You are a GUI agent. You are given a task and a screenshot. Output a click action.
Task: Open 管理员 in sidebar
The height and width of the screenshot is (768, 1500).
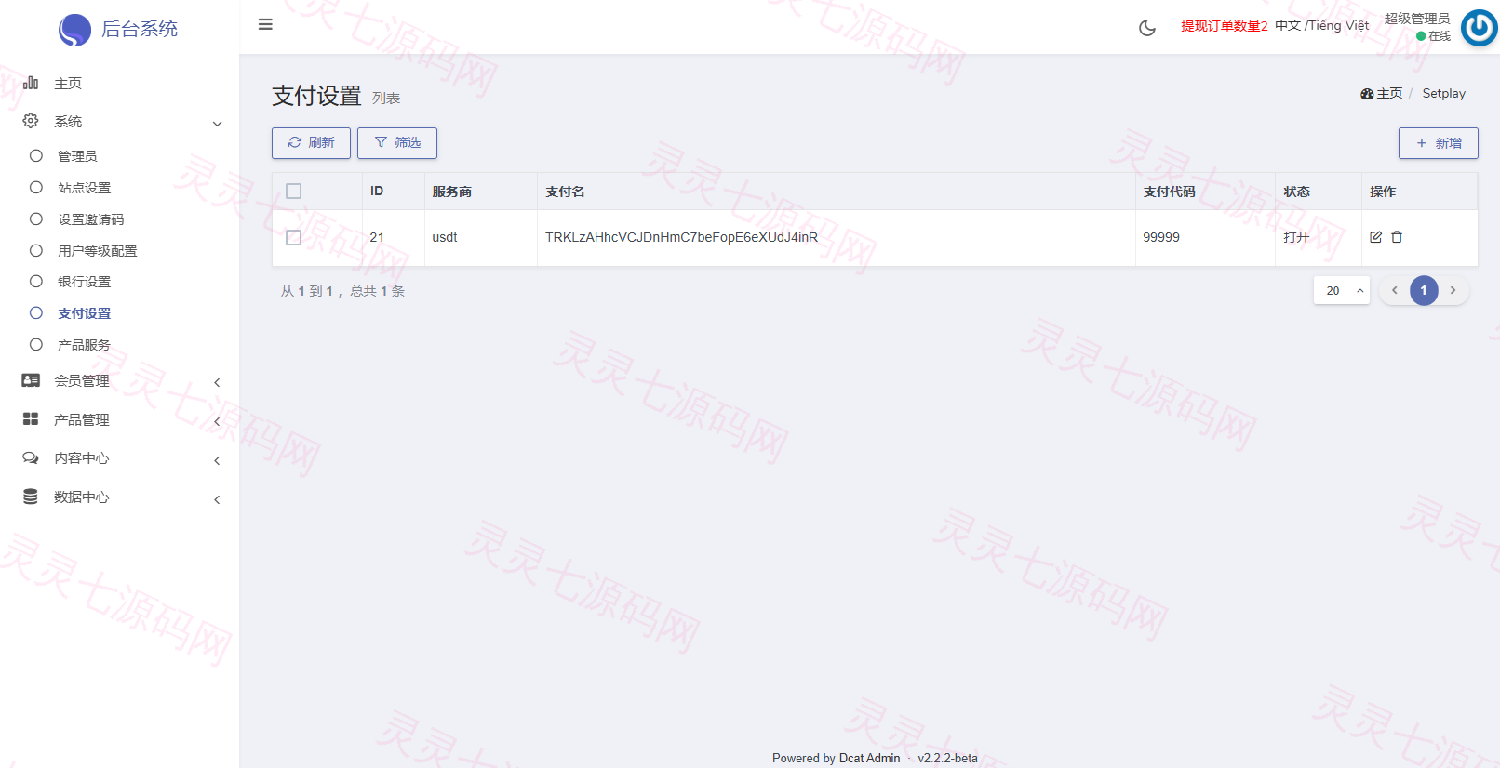77,156
